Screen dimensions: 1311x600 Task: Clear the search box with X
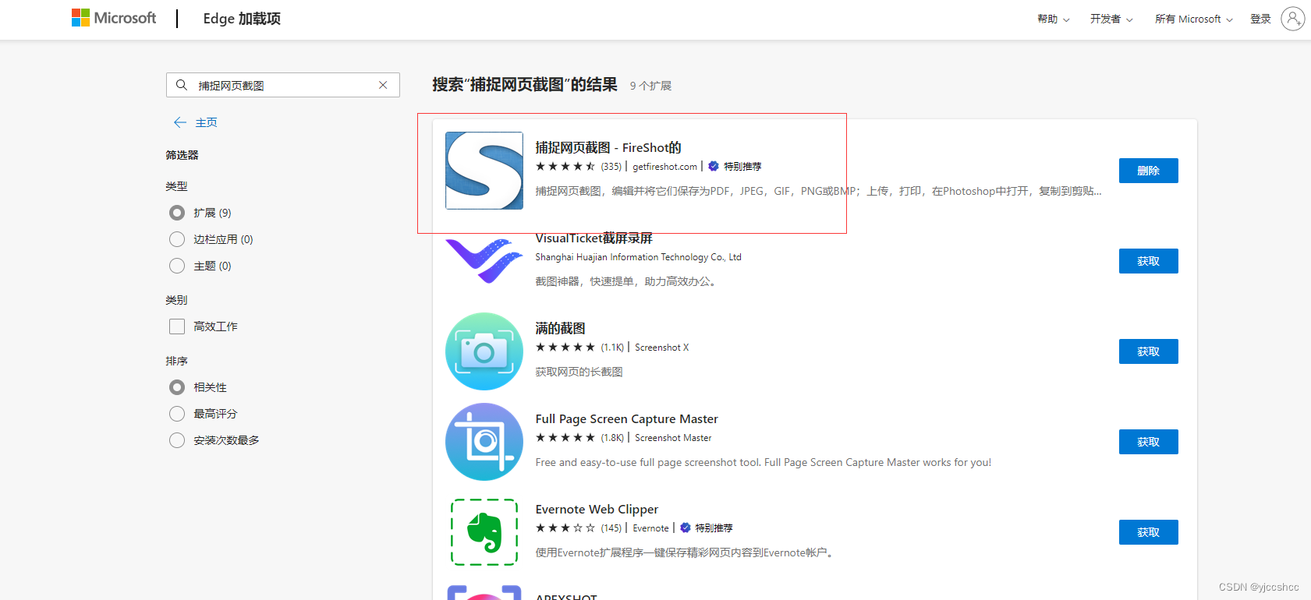pyautogui.click(x=383, y=85)
